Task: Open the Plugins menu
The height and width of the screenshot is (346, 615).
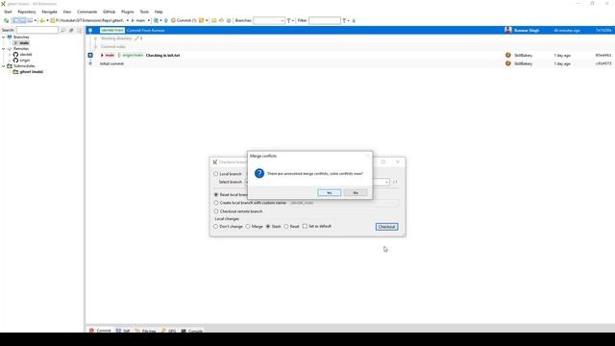Action: click(x=128, y=12)
